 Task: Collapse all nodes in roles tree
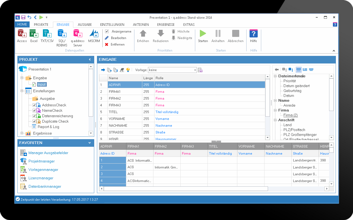pyautogui.click(x=290, y=69)
